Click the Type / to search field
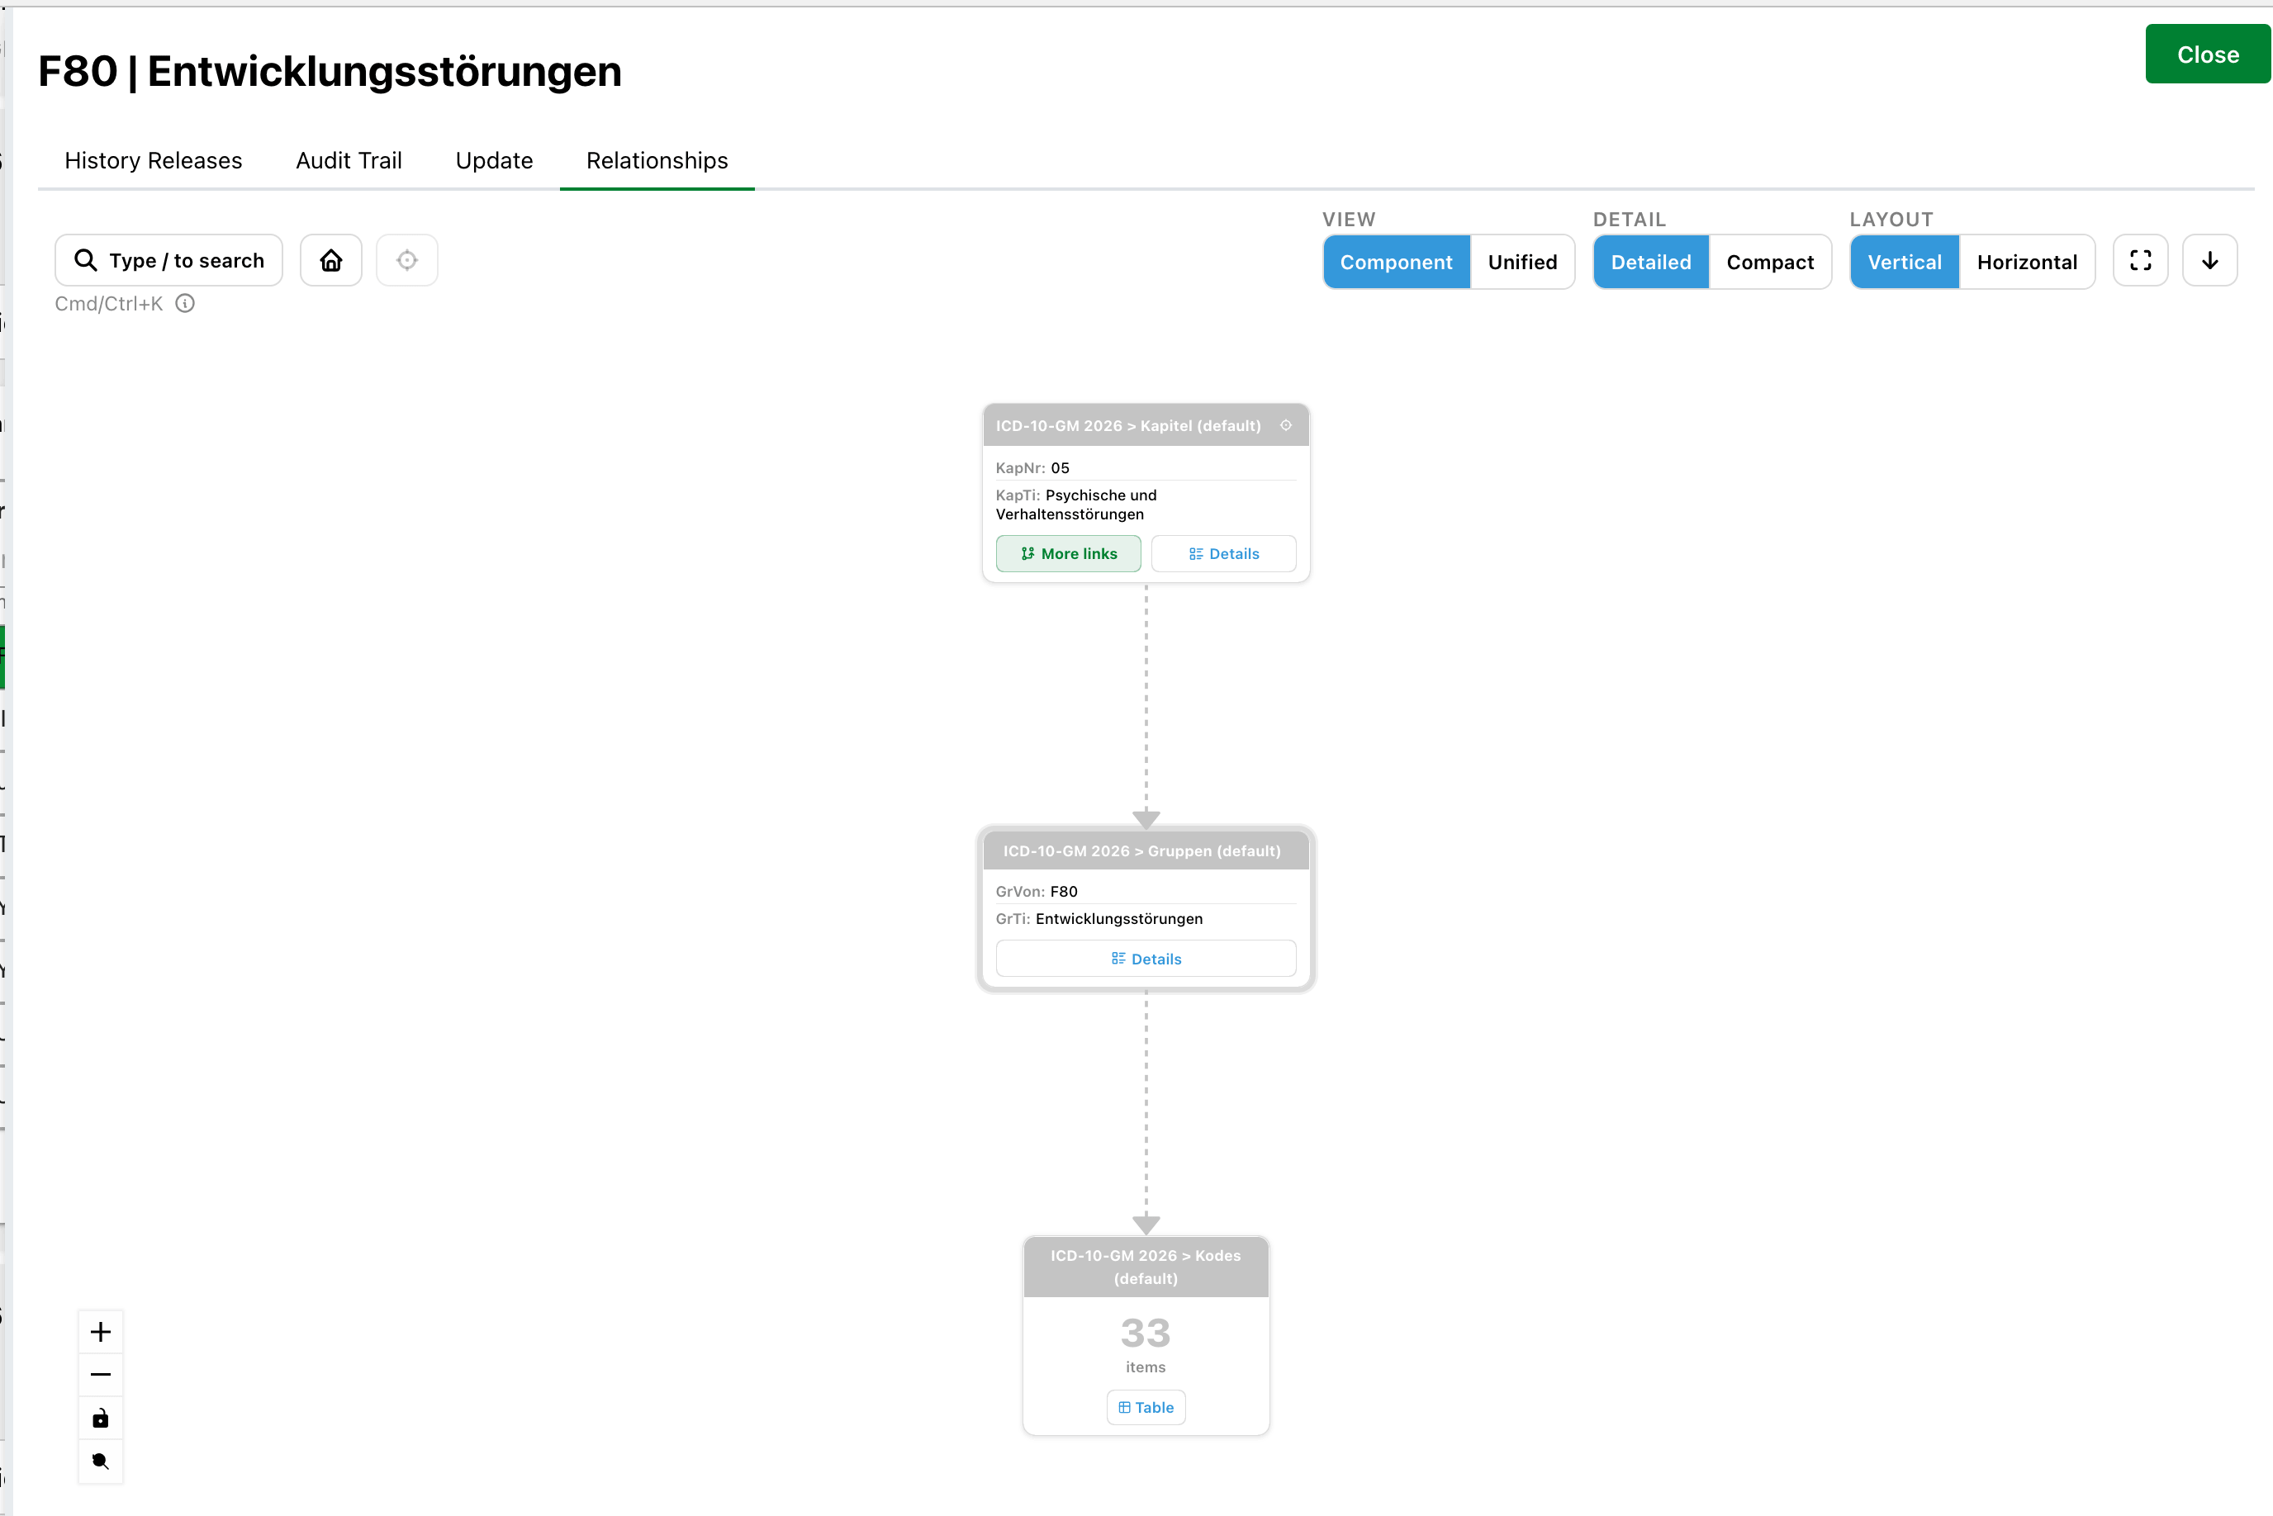 click(x=169, y=260)
